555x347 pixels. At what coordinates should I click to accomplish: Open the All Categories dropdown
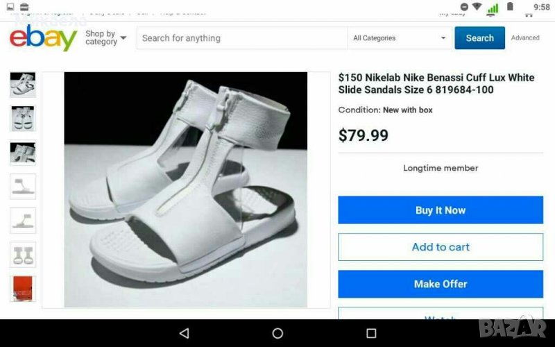point(400,38)
